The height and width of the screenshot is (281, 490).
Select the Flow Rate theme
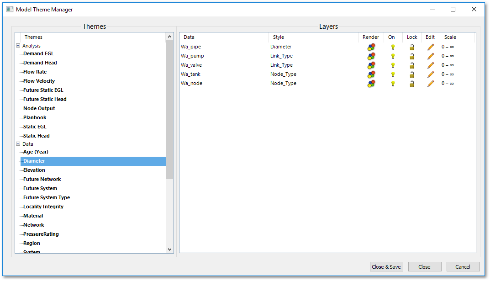(x=35, y=72)
